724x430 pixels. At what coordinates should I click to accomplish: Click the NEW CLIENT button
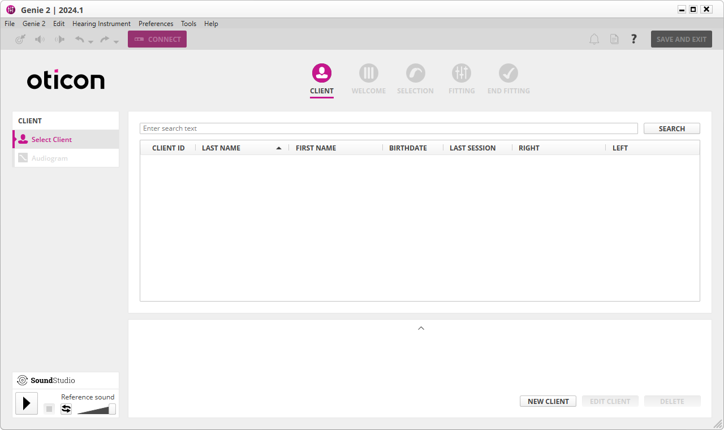coord(548,401)
